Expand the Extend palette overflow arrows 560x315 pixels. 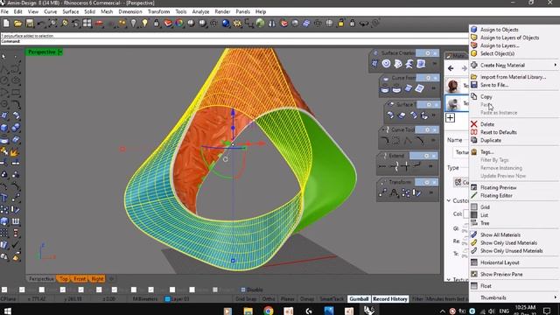430,166
